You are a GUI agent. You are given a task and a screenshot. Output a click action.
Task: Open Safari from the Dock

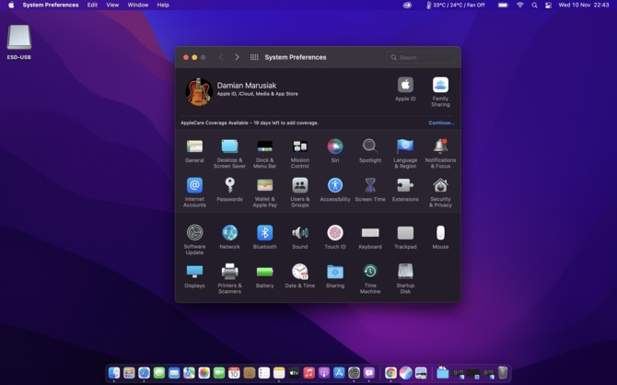point(144,372)
